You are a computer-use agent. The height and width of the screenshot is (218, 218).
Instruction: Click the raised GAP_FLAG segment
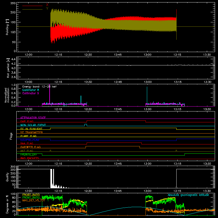coord(116,121)
